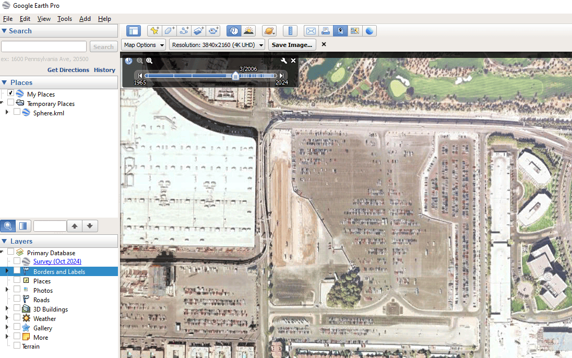
Task: Jump to next imagery date
Action: pos(281,76)
